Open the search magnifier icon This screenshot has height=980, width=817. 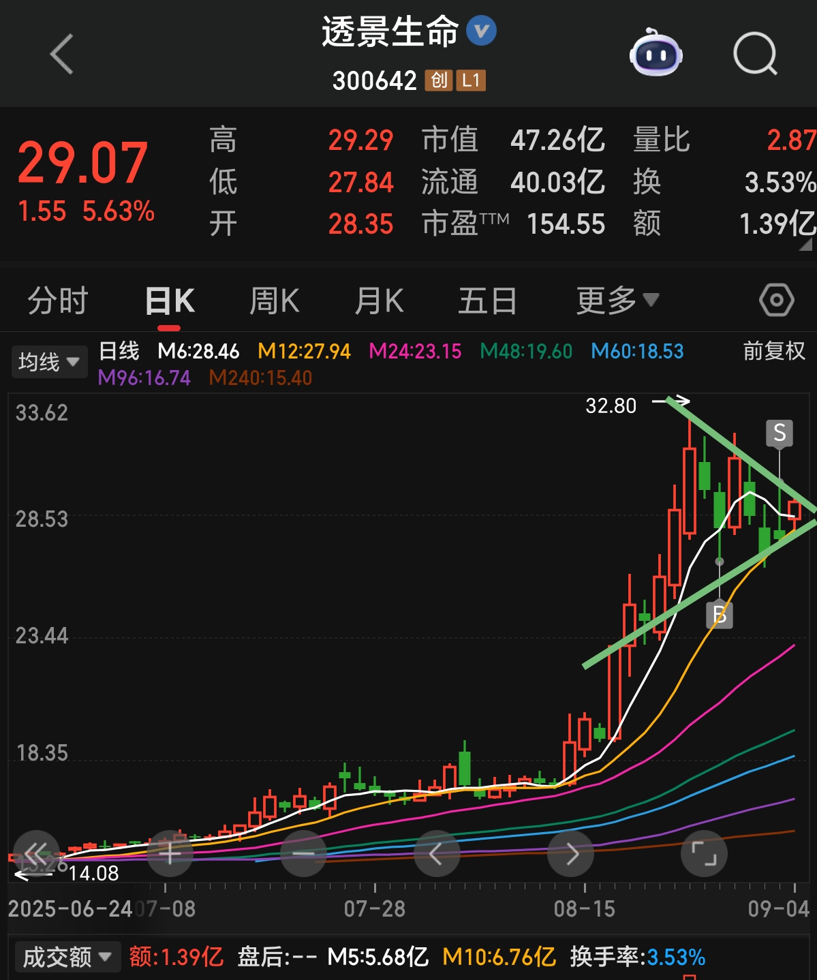point(755,53)
